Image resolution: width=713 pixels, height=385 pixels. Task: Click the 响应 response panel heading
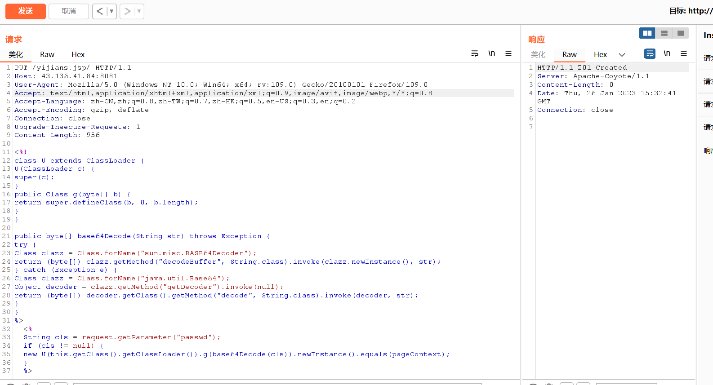[x=536, y=40]
